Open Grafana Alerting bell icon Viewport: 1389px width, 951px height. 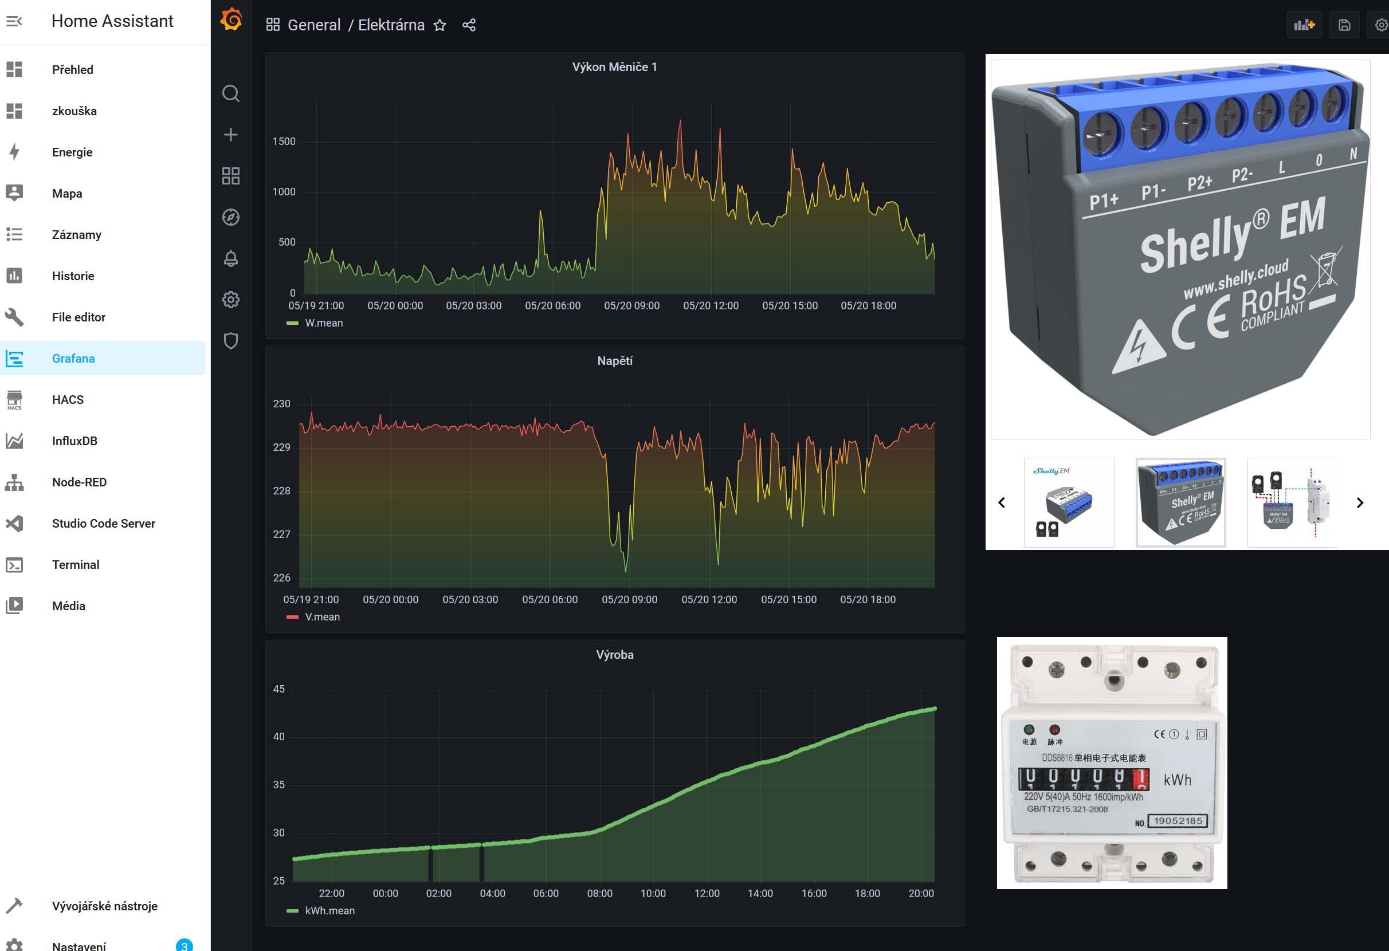coord(231,258)
